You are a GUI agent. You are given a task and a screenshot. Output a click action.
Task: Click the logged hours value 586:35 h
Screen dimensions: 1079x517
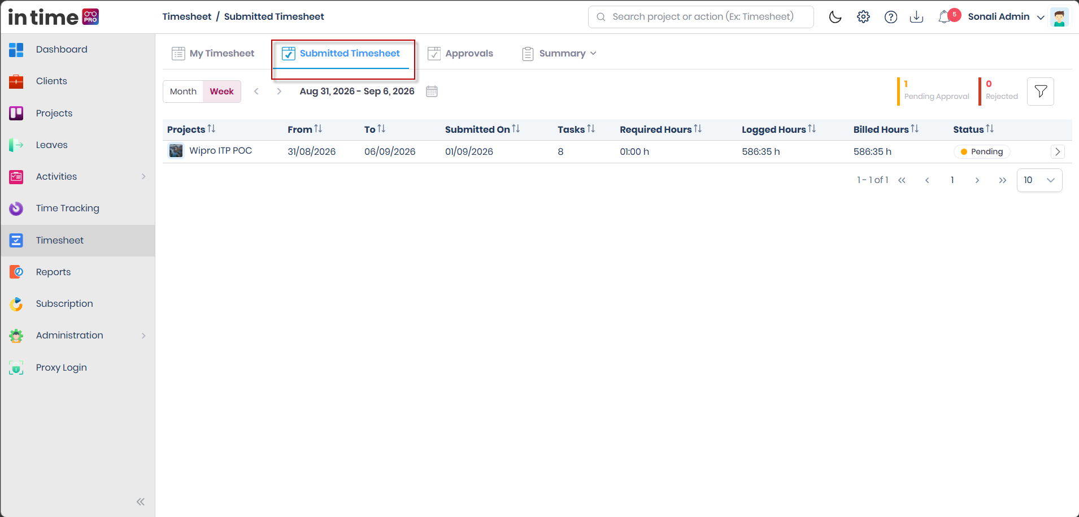[761, 151]
